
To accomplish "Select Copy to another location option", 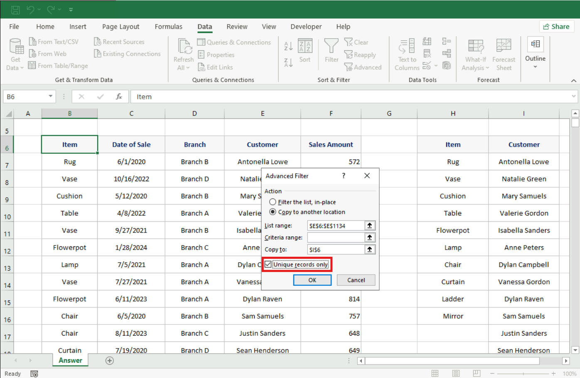I will coord(273,212).
